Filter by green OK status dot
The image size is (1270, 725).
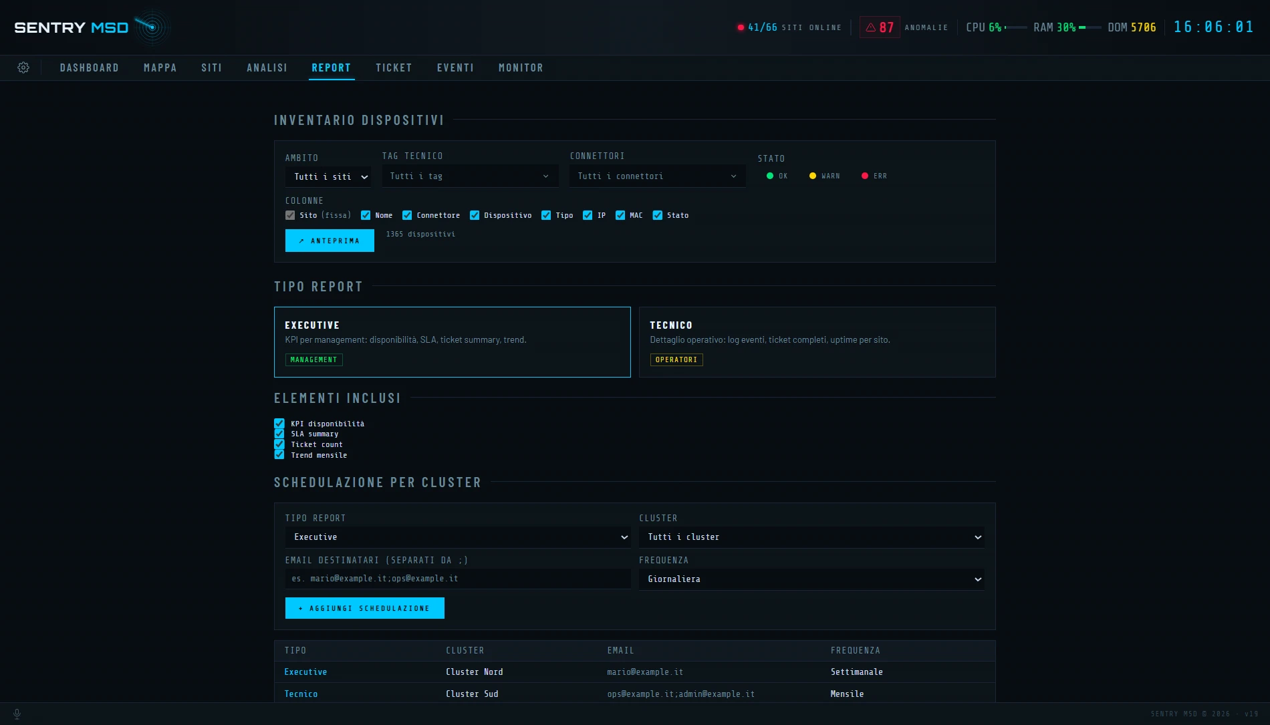click(770, 176)
